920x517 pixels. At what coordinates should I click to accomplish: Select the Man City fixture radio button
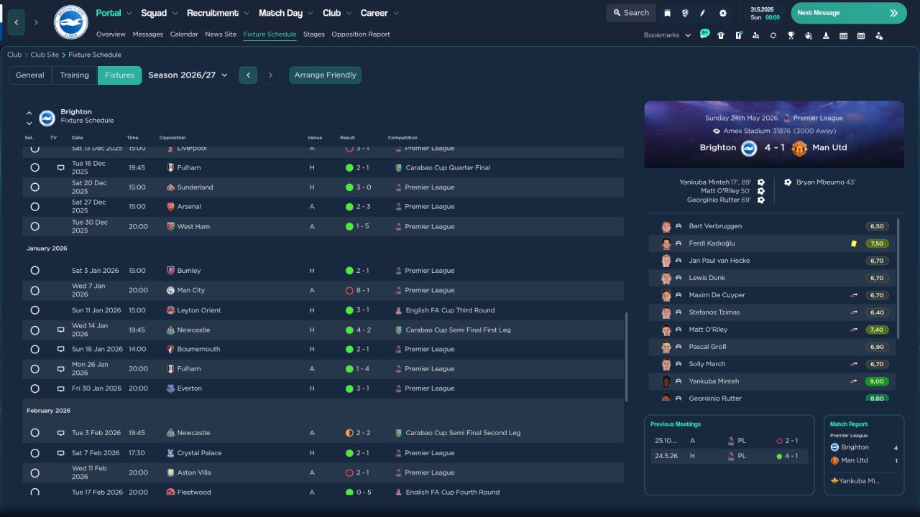pyautogui.click(x=34, y=290)
